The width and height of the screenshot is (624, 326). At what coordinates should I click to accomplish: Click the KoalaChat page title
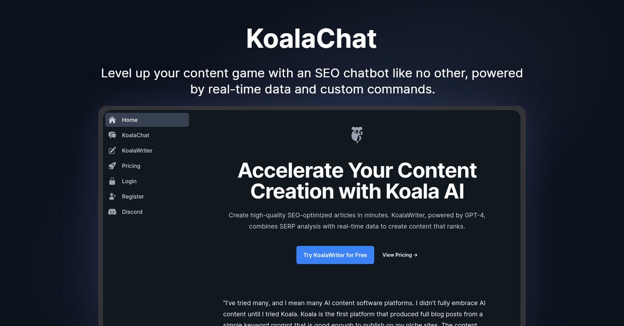(311, 38)
